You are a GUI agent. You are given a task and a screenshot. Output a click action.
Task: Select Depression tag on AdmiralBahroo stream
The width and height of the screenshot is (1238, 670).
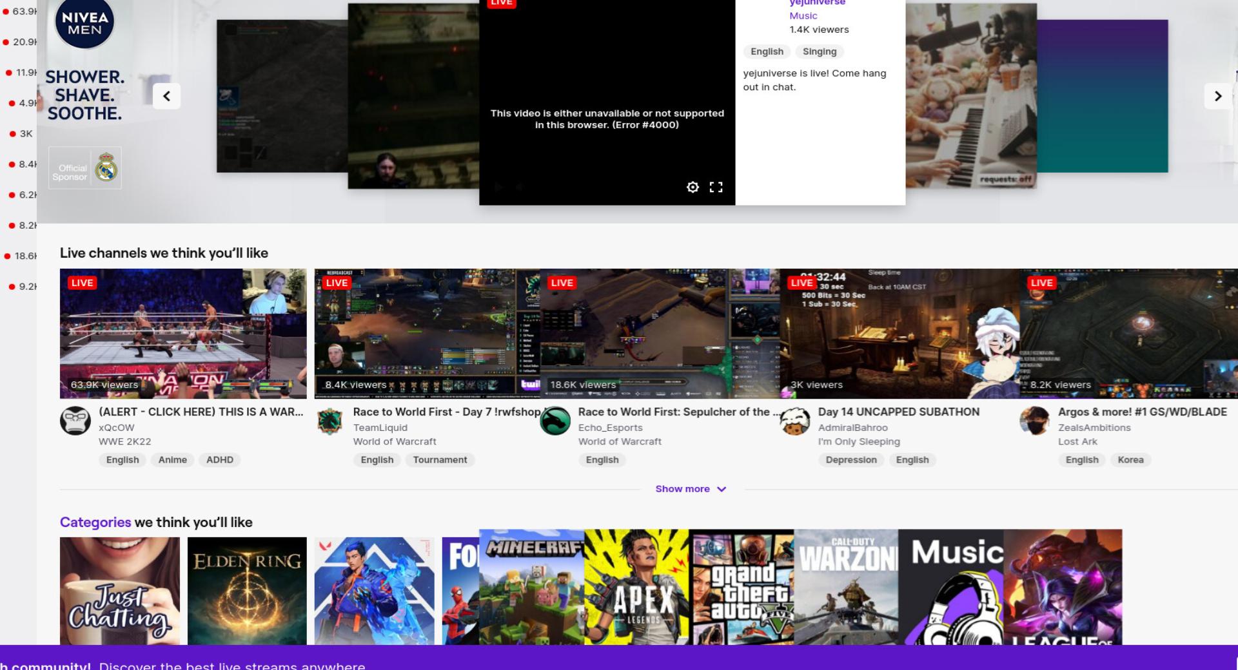click(x=851, y=460)
